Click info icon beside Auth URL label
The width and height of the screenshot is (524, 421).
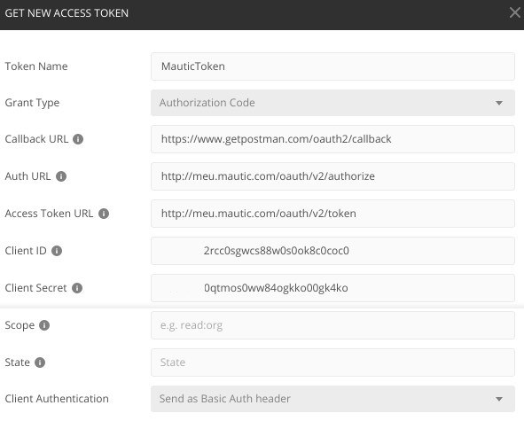point(61,176)
